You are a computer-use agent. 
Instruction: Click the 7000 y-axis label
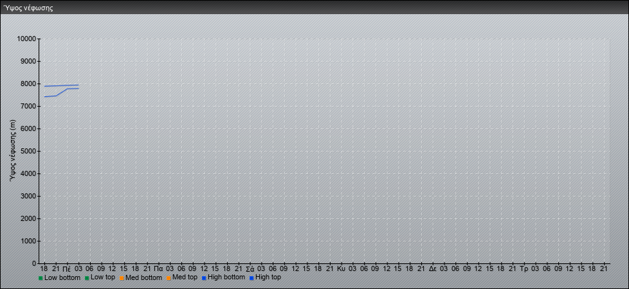point(28,106)
